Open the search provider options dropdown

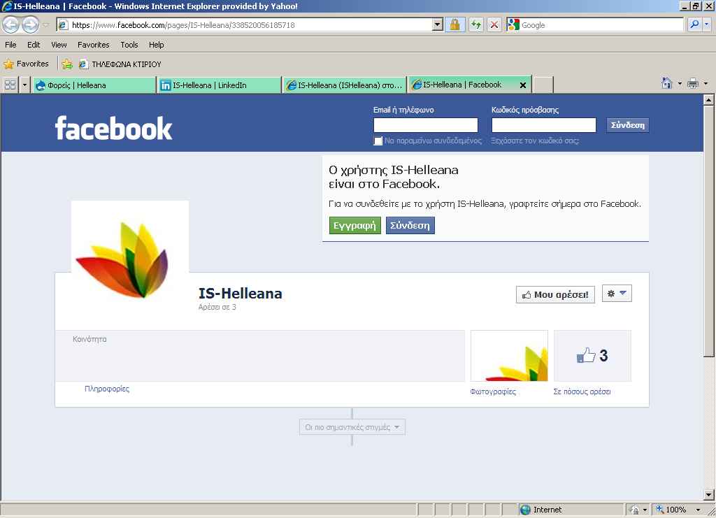(x=707, y=24)
